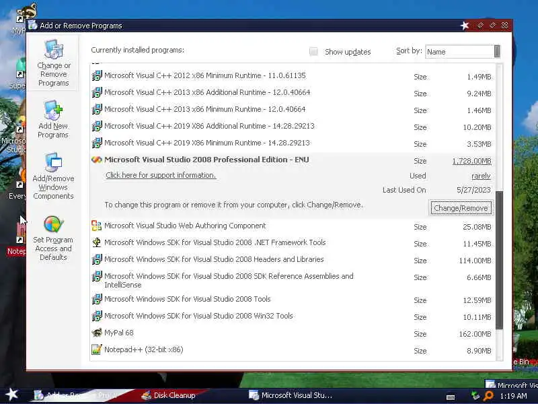Screen dimensions: 538x404
Task: Click the star icon in the title bar
Action: [465, 26]
